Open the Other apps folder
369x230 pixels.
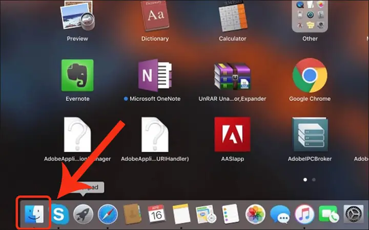point(310,16)
